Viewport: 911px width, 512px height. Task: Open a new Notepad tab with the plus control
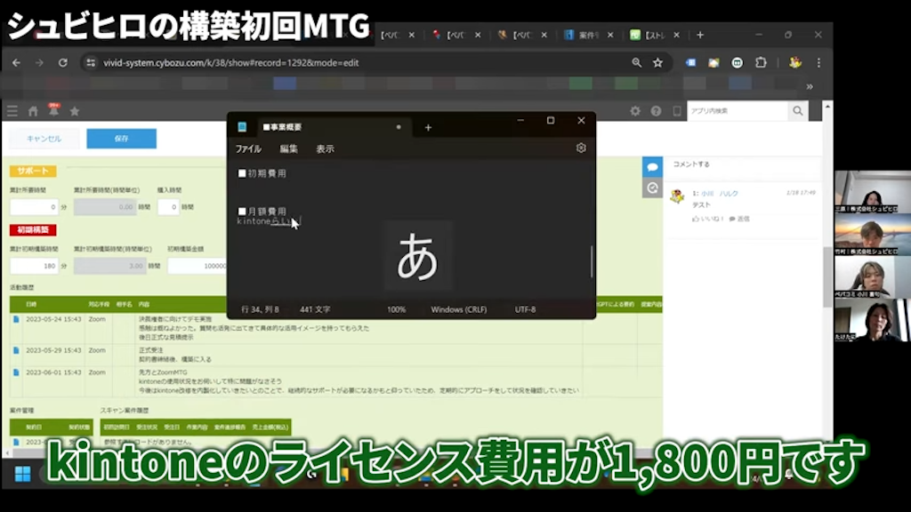pos(429,127)
